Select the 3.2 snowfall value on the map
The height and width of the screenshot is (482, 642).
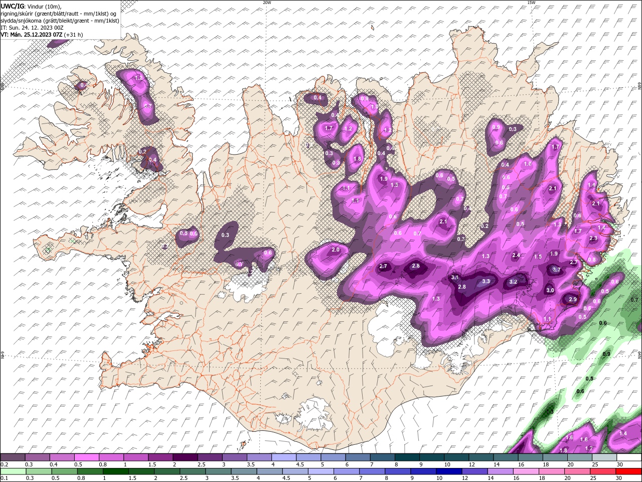(x=513, y=282)
